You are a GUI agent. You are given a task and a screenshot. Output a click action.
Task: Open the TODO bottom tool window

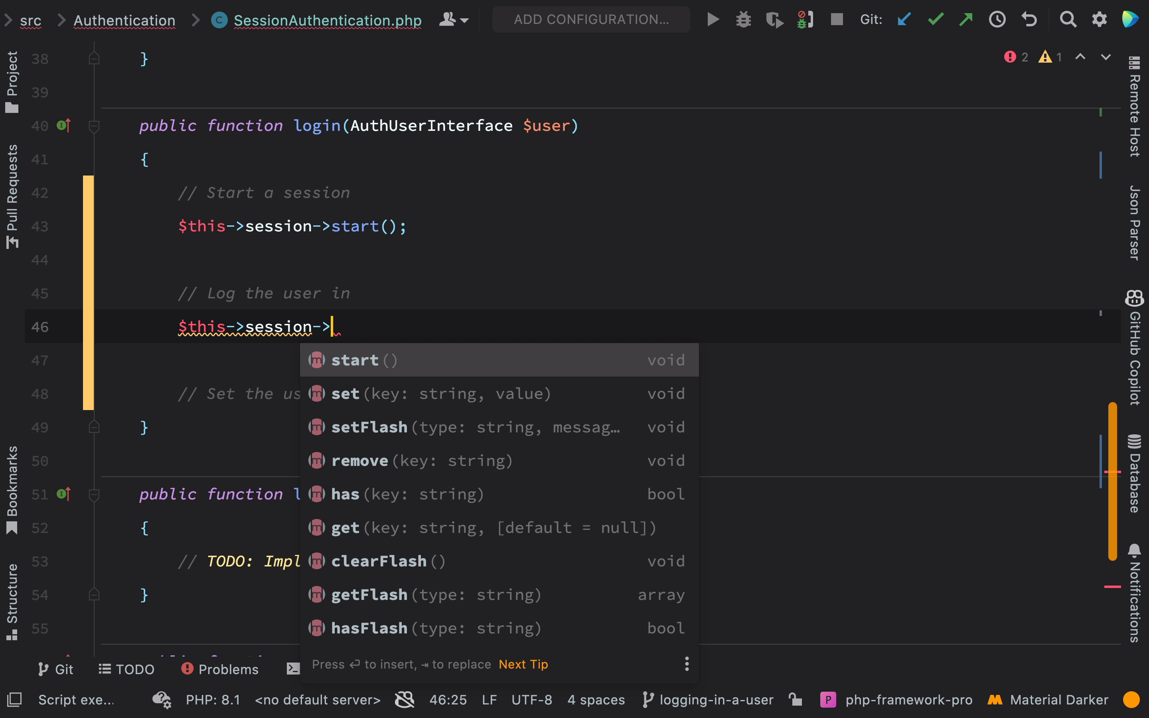point(126,669)
